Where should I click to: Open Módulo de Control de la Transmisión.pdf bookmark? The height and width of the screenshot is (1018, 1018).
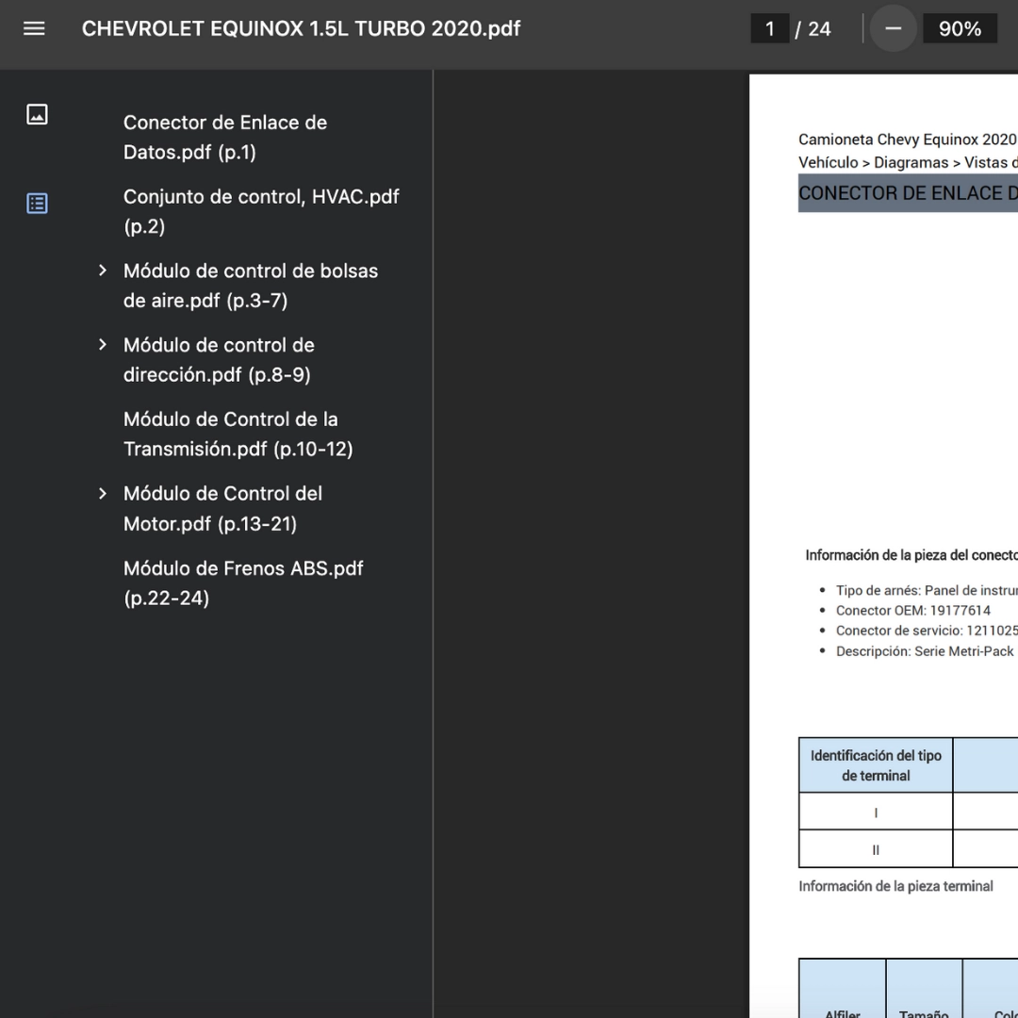tap(238, 434)
